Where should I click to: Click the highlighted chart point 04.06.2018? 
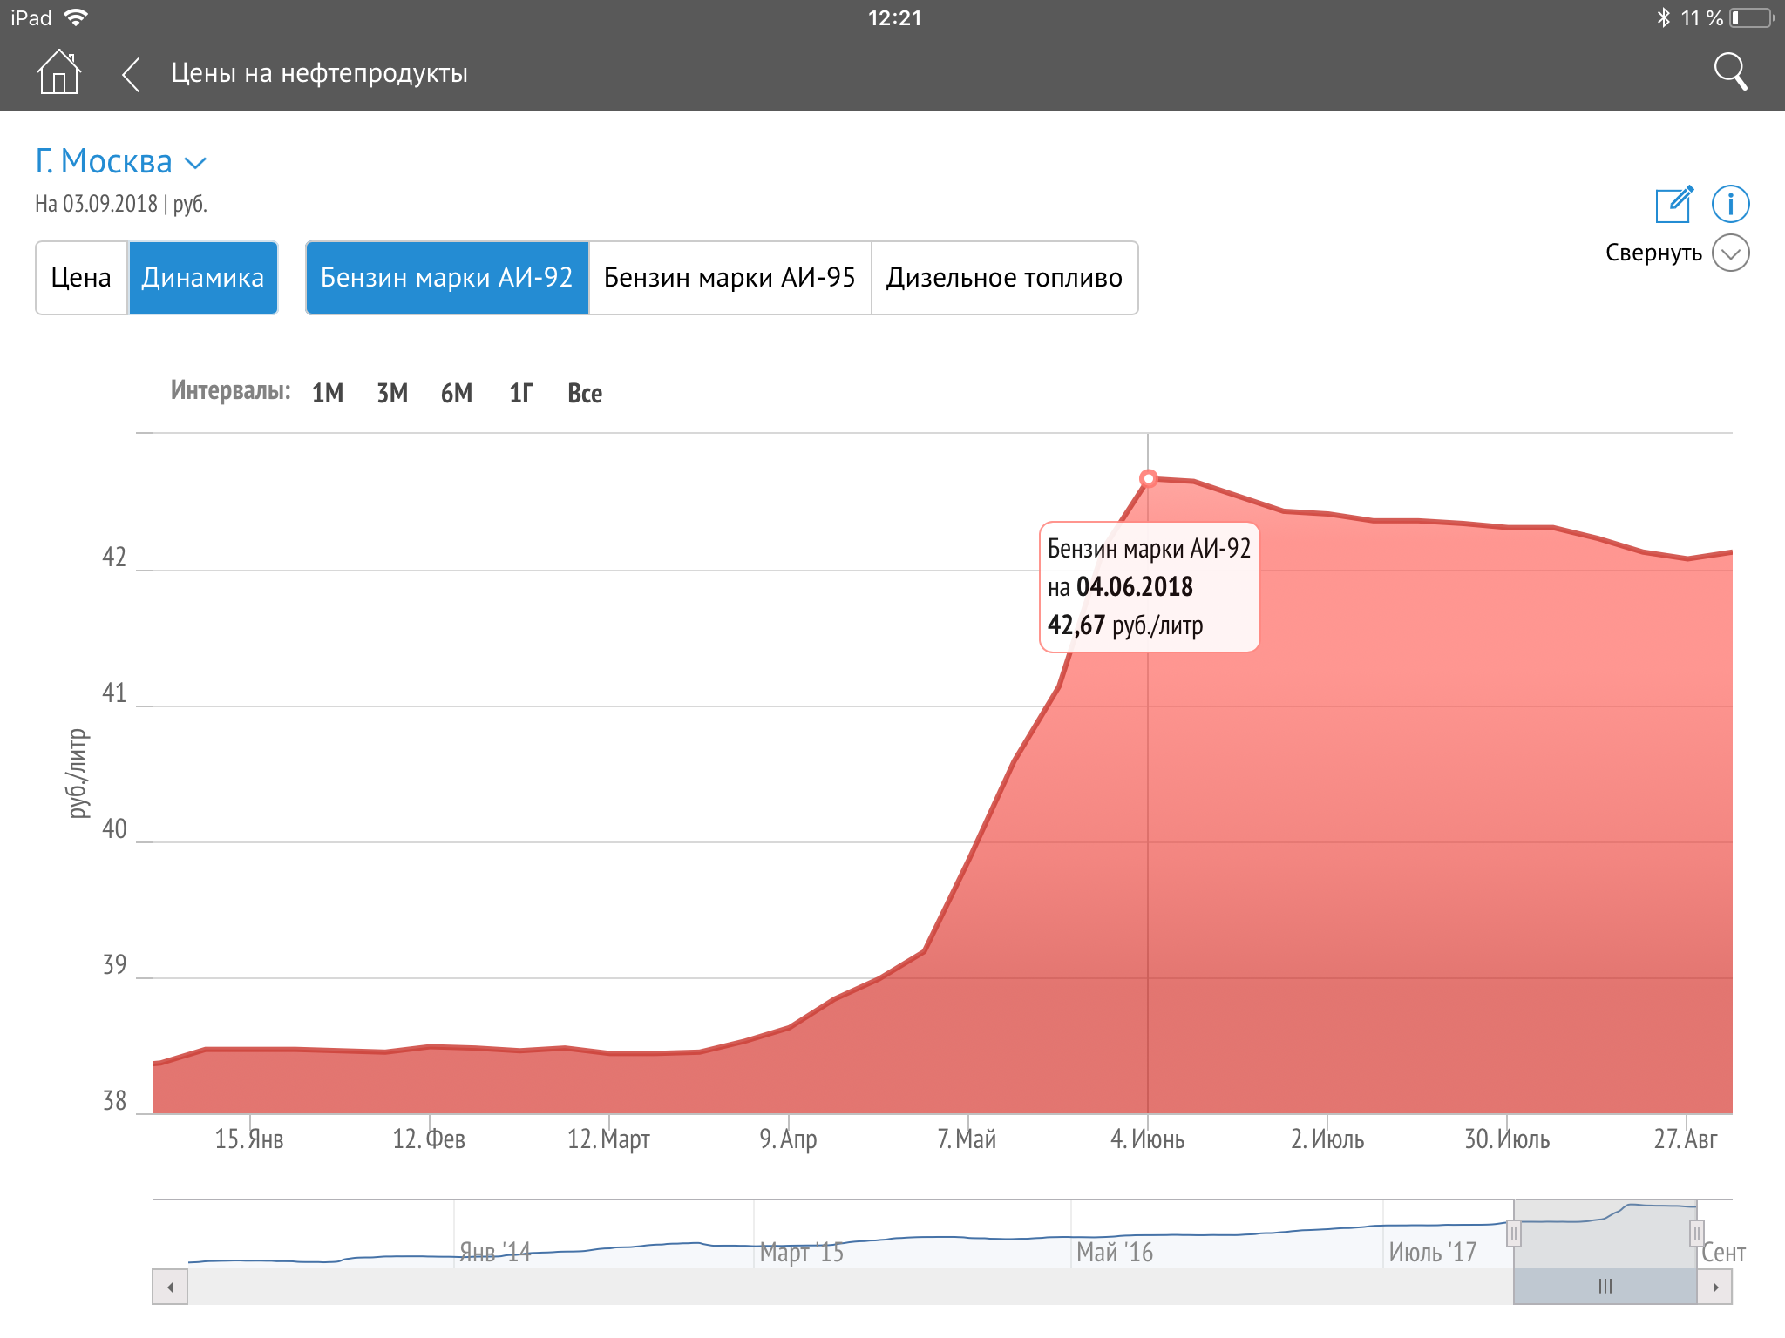pos(1148,478)
